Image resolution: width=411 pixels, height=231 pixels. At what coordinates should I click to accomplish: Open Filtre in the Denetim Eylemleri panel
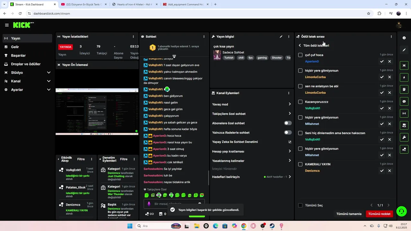point(124,159)
